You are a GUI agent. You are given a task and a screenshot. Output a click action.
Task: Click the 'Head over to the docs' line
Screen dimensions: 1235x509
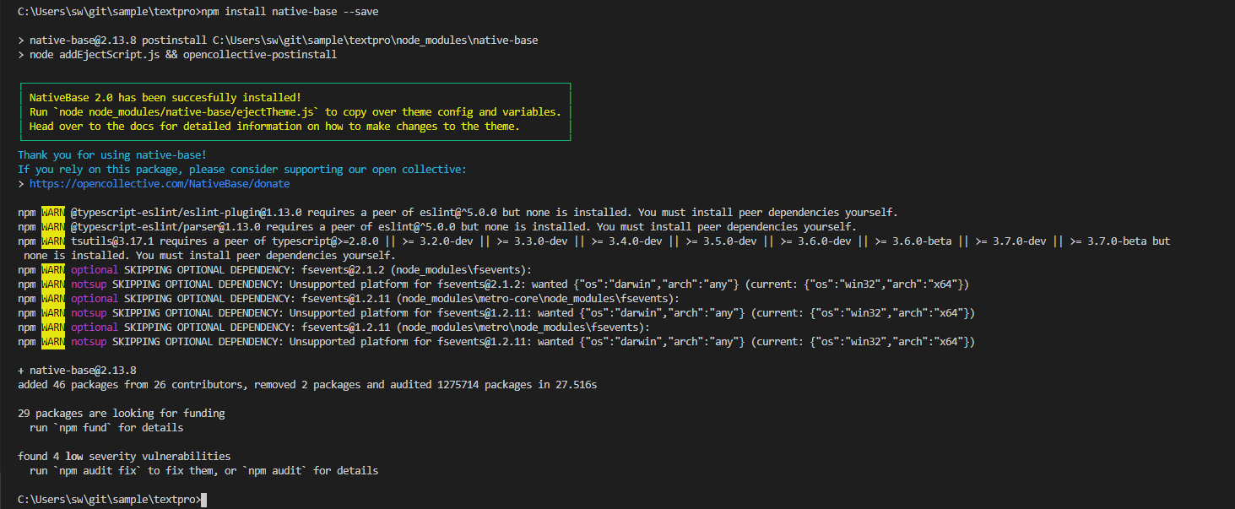click(x=274, y=127)
